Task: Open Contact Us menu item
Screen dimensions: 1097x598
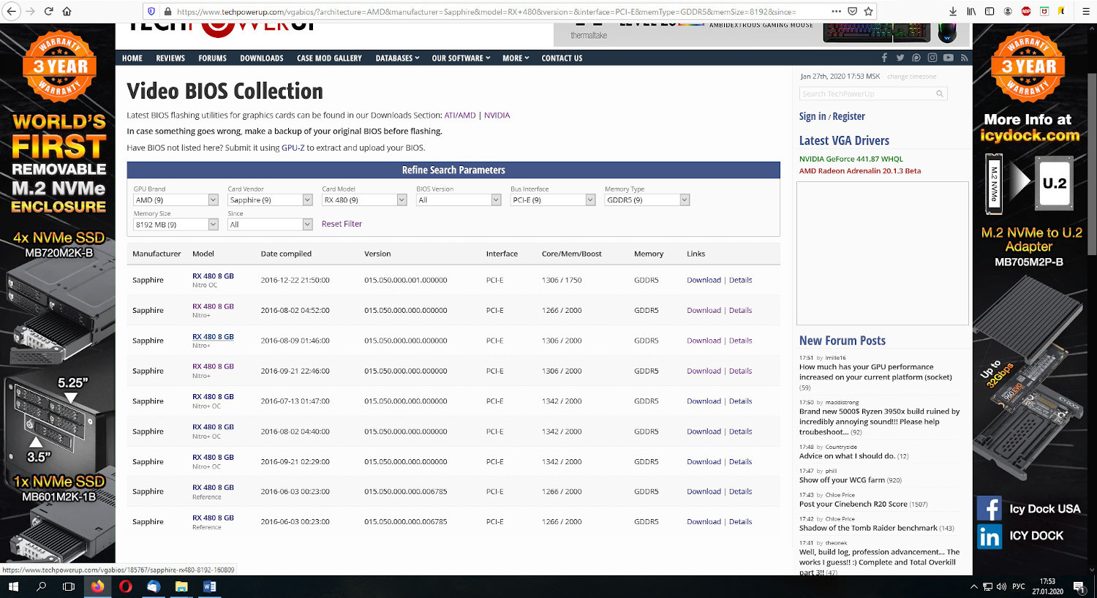Action: pos(562,58)
